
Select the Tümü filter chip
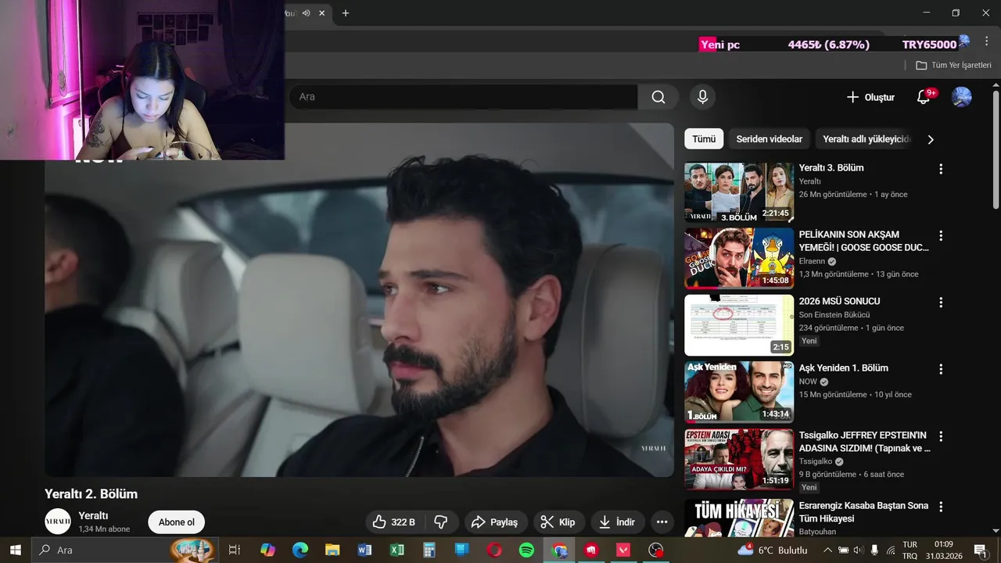(704, 139)
